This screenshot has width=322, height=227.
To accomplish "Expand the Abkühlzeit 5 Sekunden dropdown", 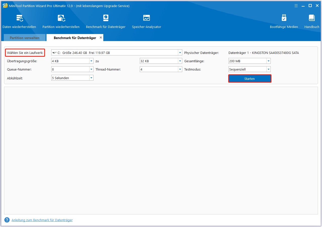I will pyautogui.click(x=91, y=78).
